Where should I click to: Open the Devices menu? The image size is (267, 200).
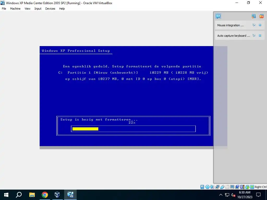(x=50, y=9)
